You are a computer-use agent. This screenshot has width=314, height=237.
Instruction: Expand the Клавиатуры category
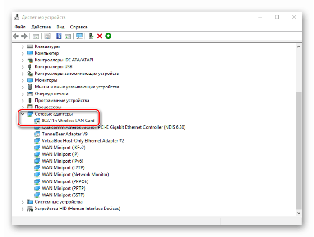(23, 46)
